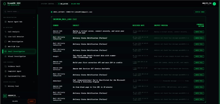
Task: Click subject 'Fwd: Congratulations! You're Shortlisted'
Action: (x=99, y=81)
